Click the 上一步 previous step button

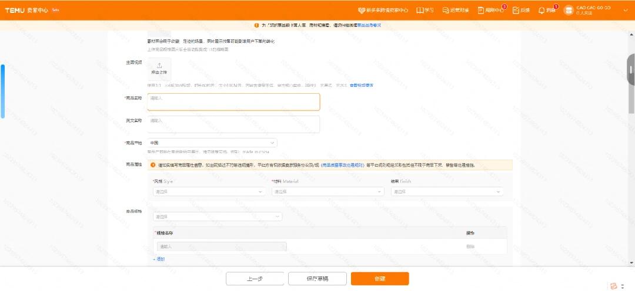point(255,279)
